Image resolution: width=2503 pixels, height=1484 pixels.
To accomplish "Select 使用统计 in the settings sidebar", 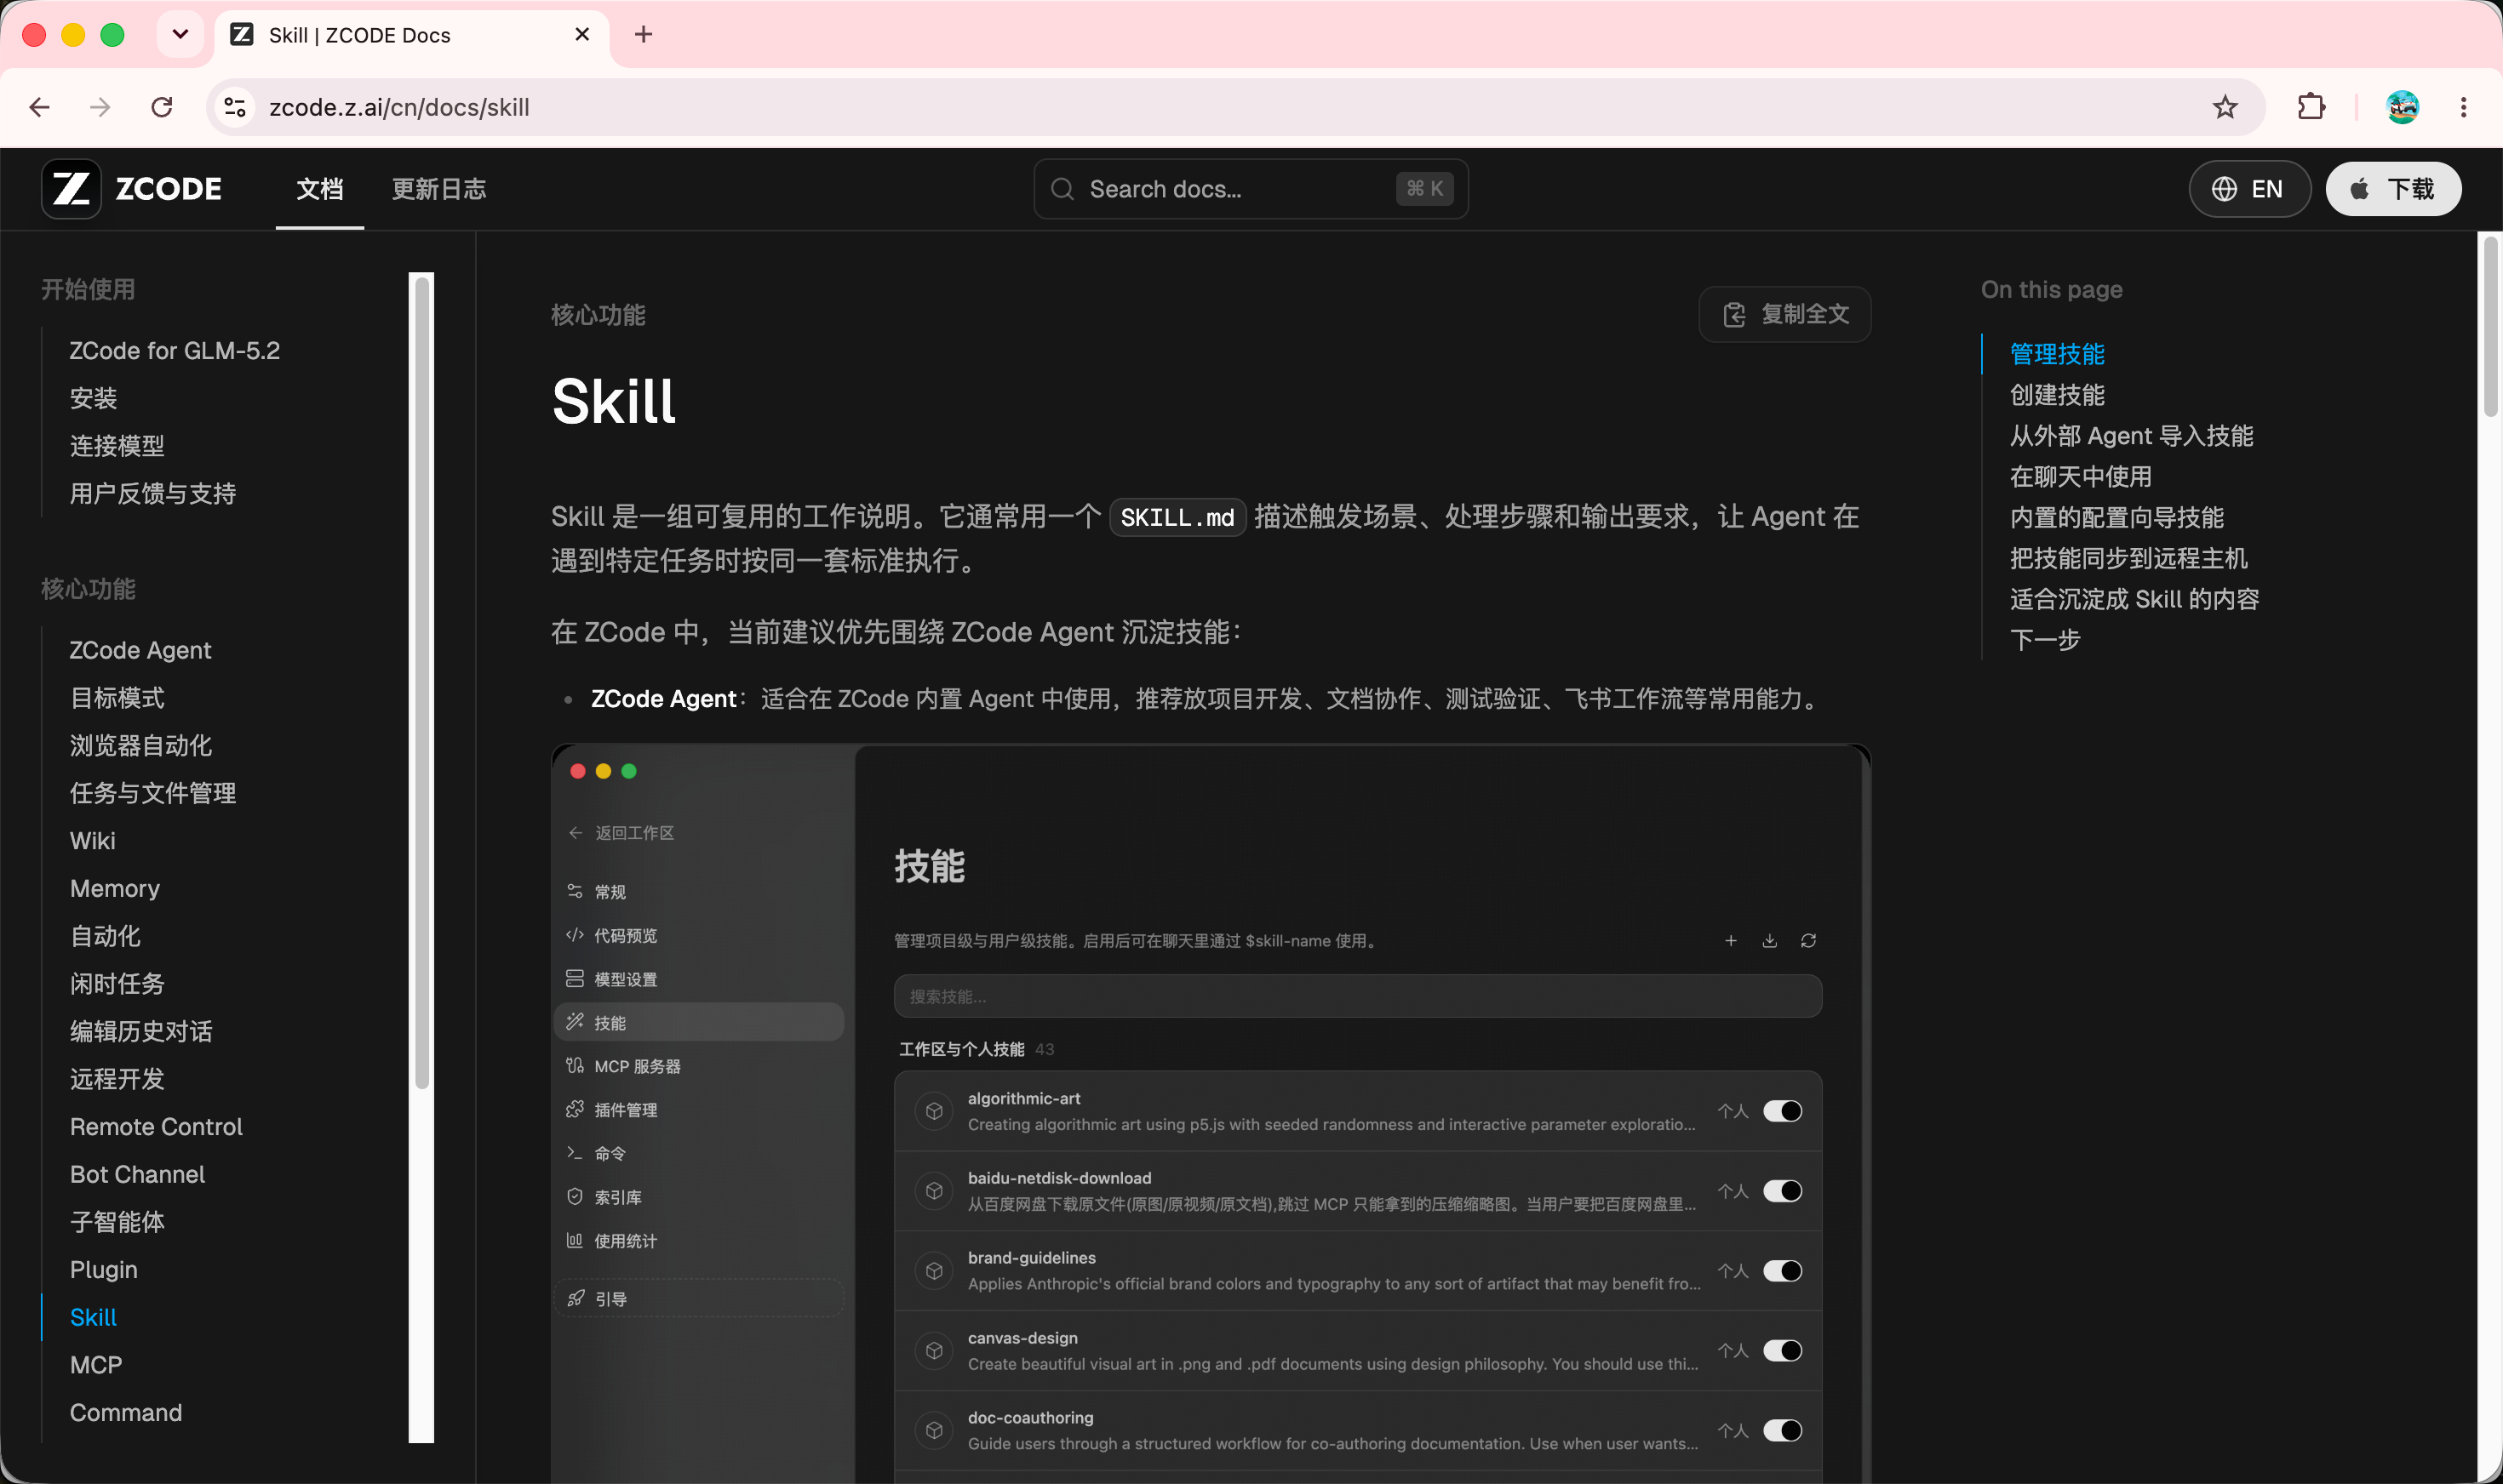I will pos(698,1241).
